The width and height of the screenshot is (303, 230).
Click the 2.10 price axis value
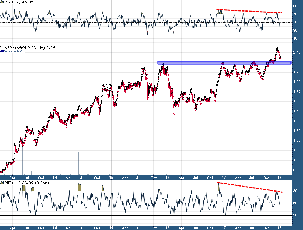tap(297, 52)
